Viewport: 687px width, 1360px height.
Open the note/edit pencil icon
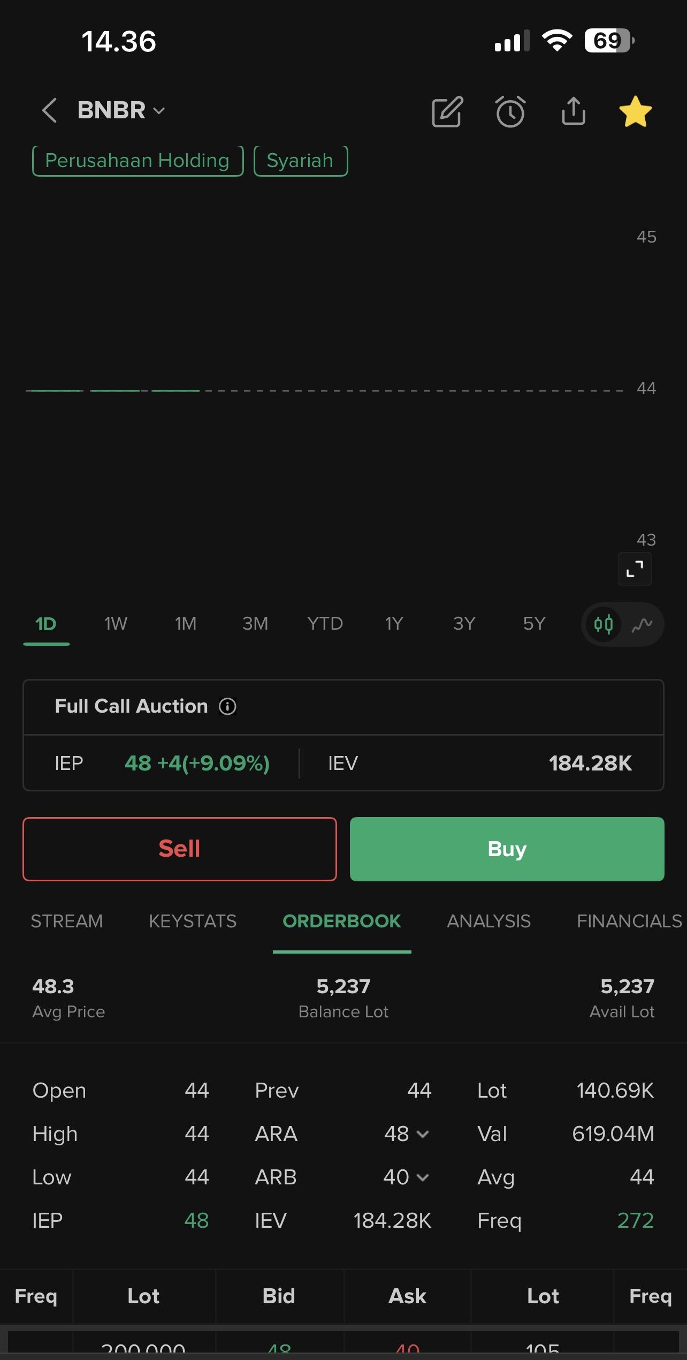(447, 111)
